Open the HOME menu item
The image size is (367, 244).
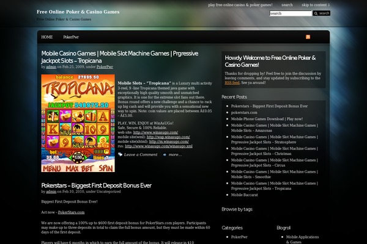(x=47, y=37)
